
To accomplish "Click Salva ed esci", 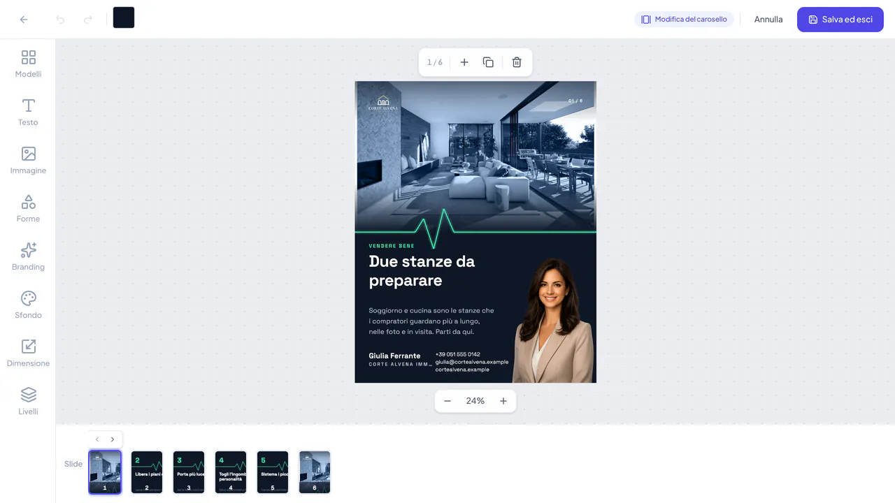I will pyautogui.click(x=840, y=20).
